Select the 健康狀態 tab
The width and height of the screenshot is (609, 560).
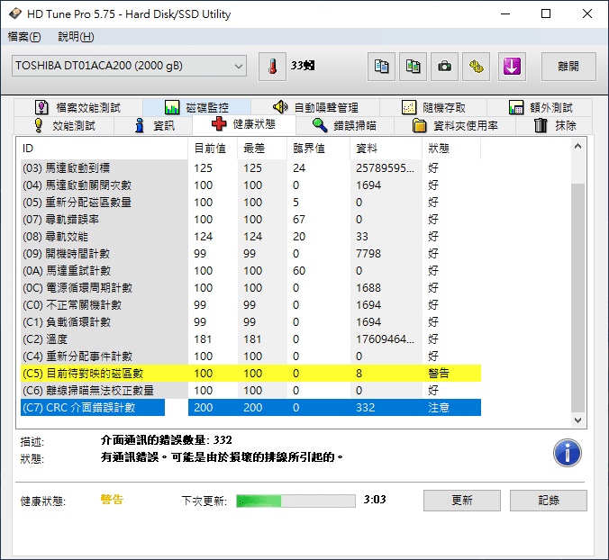[244, 124]
